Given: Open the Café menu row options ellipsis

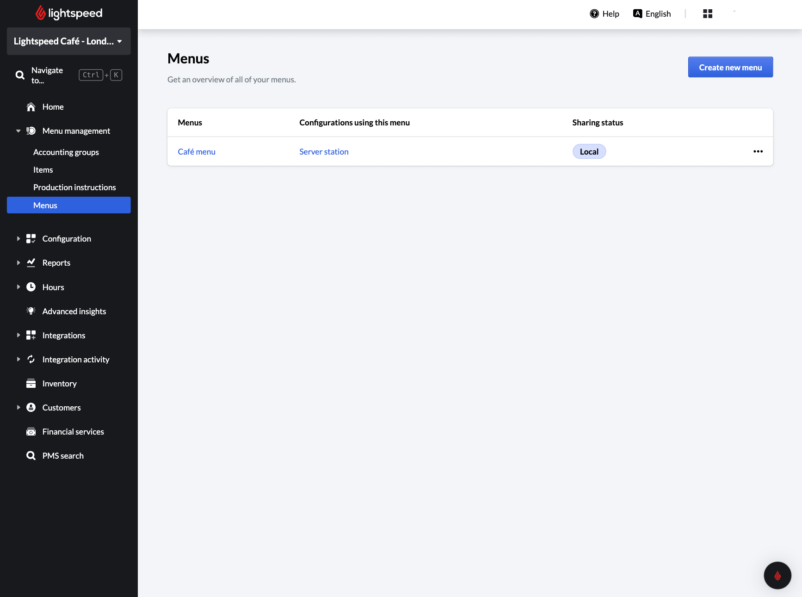Looking at the screenshot, I should (x=758, y=152).
